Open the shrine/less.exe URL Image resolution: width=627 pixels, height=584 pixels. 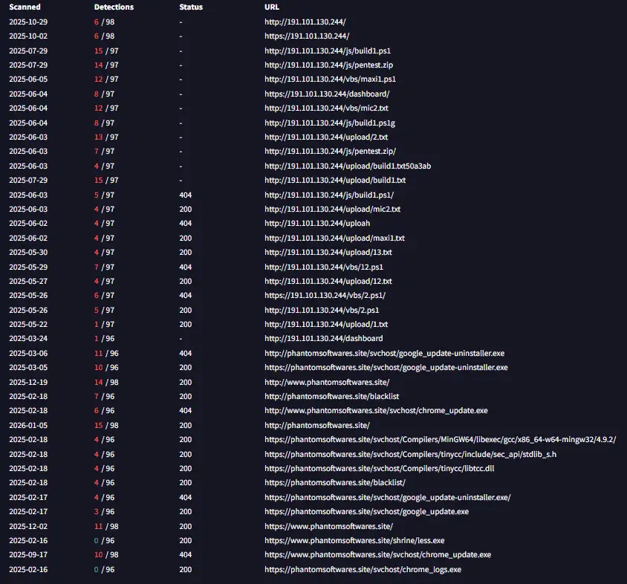(x=356, y=540)
